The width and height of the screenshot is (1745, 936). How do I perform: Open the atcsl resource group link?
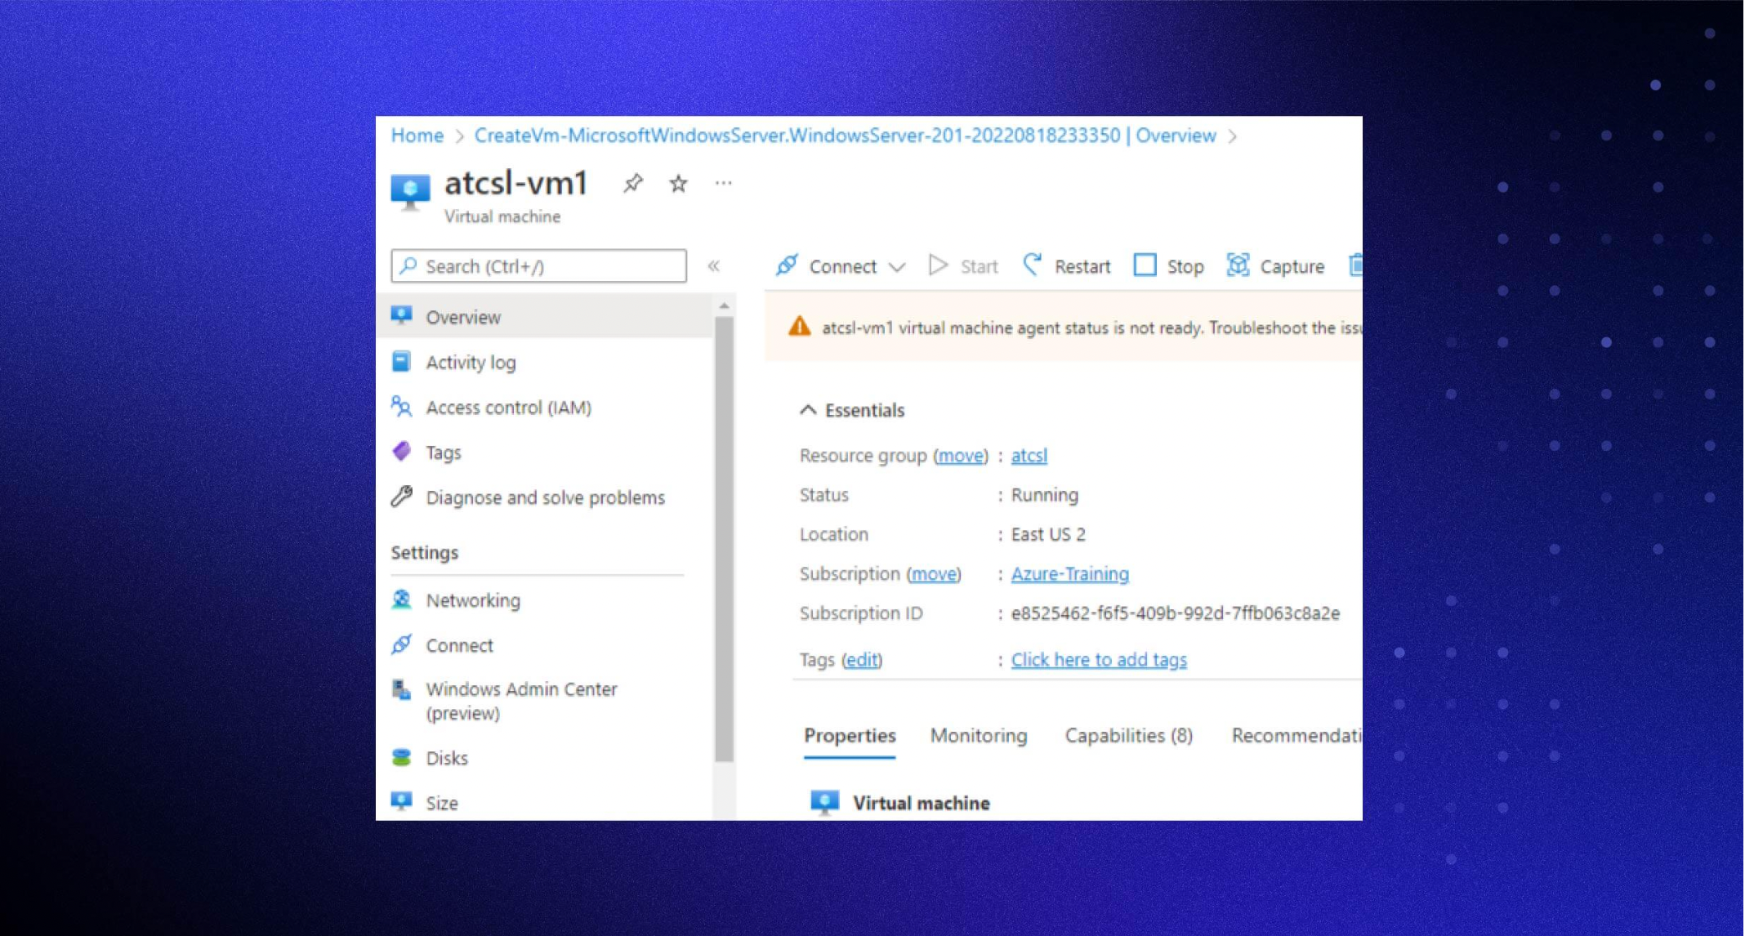(x=1029, y=456)
